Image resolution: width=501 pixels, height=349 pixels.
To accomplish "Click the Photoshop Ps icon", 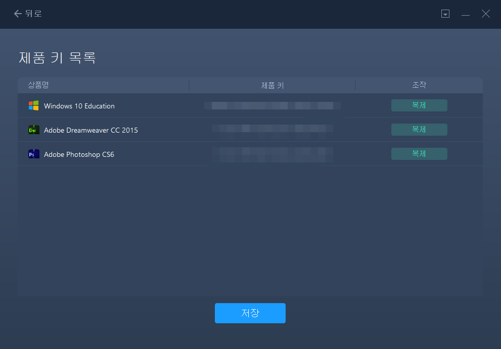I will point(33,154).
